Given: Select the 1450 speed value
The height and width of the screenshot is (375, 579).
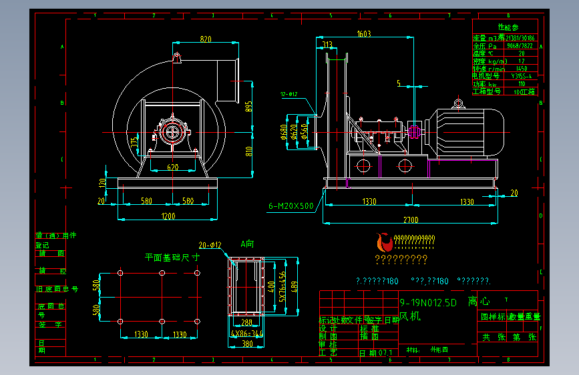Looking at the screenshot, I should [522, 69].
